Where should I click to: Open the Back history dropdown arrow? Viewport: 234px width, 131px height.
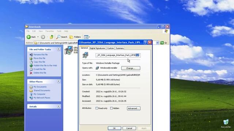38,37
